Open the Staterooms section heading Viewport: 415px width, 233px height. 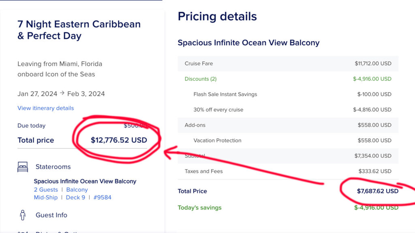point(53,167)
